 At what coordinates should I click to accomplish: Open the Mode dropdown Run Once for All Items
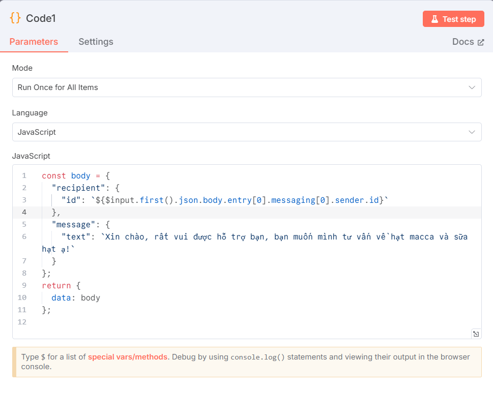[x=247, y=87]
